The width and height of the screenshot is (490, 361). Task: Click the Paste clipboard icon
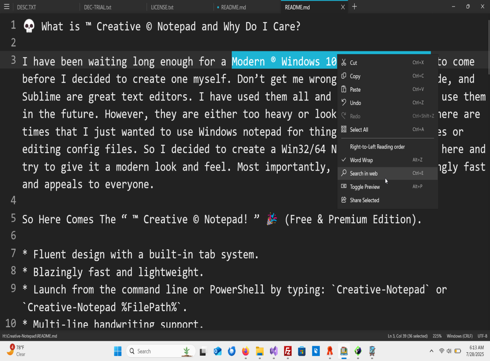(343, 89)
